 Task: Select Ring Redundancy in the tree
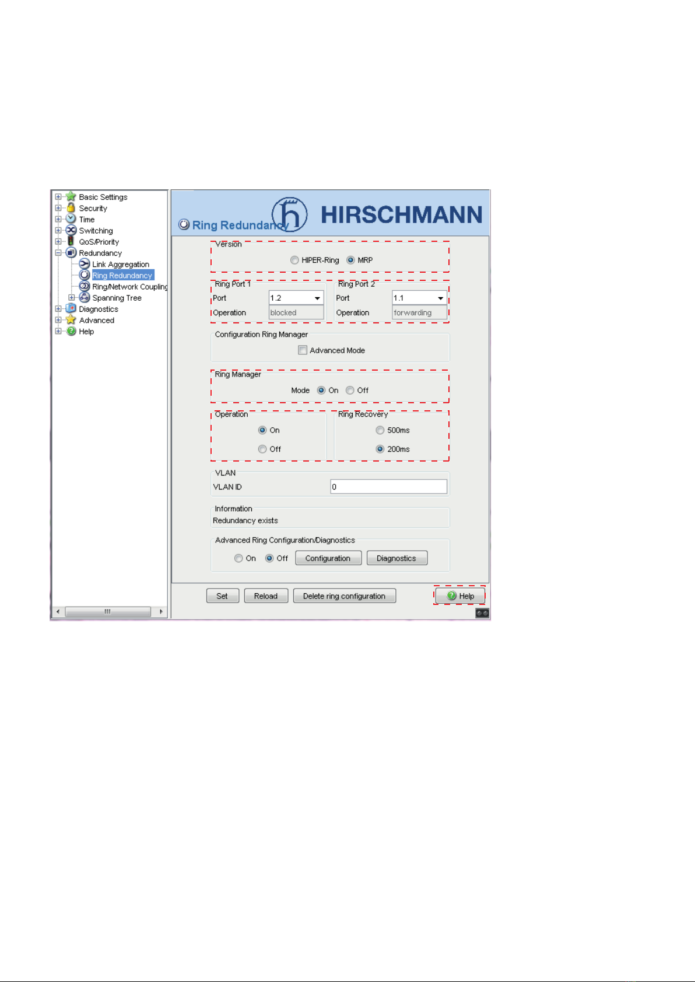[x=122, y=276]
